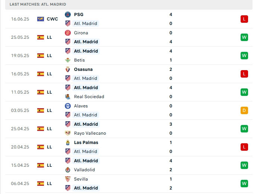Click the Betis club badge icon

point(68,60)
